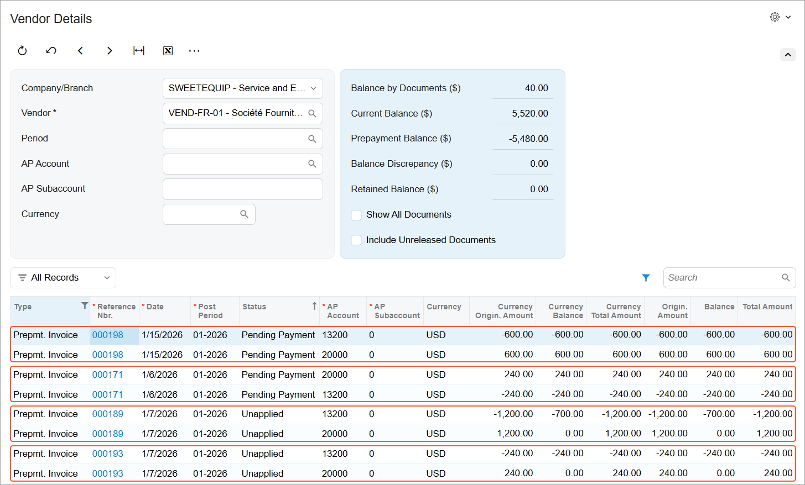This screenshot has width=805, height=485.
Task: Go to the previous vendor record arrow
Action: click(80, 51)
